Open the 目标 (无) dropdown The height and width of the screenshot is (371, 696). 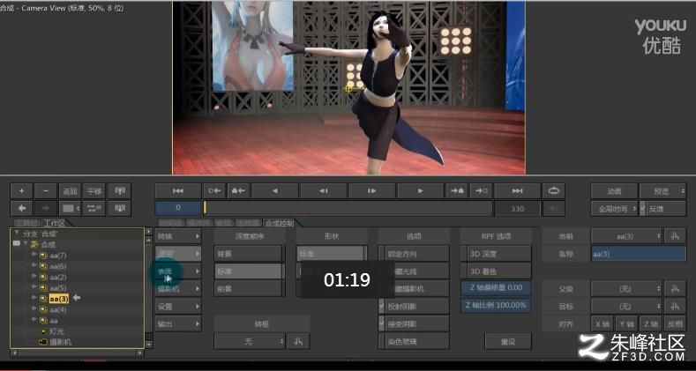coord(627,307)
